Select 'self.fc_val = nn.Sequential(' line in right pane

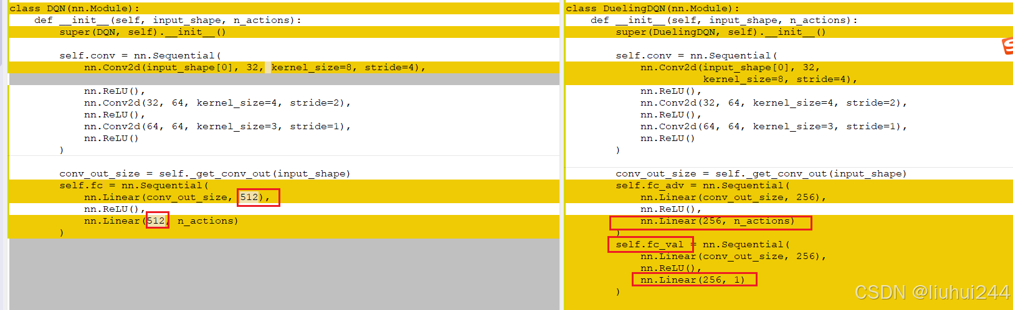point(703,245)
